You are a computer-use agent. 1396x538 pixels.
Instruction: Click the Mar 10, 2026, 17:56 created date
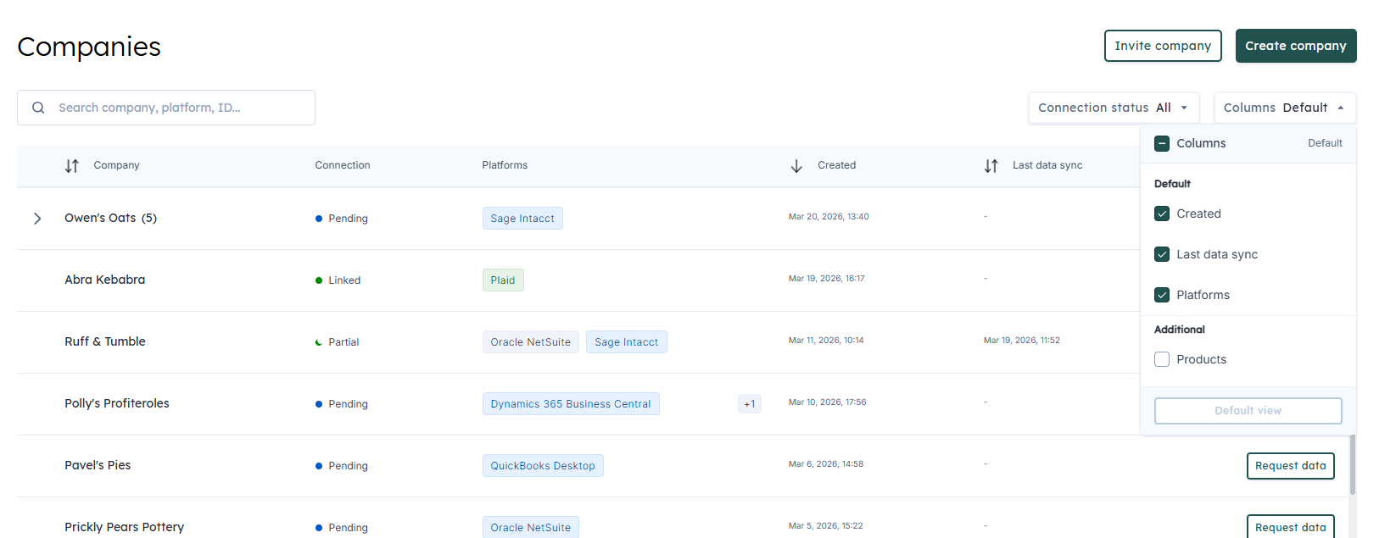point(828,402)
